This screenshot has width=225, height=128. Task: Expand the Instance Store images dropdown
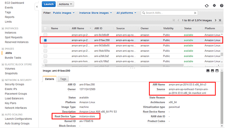click(96, 13)
